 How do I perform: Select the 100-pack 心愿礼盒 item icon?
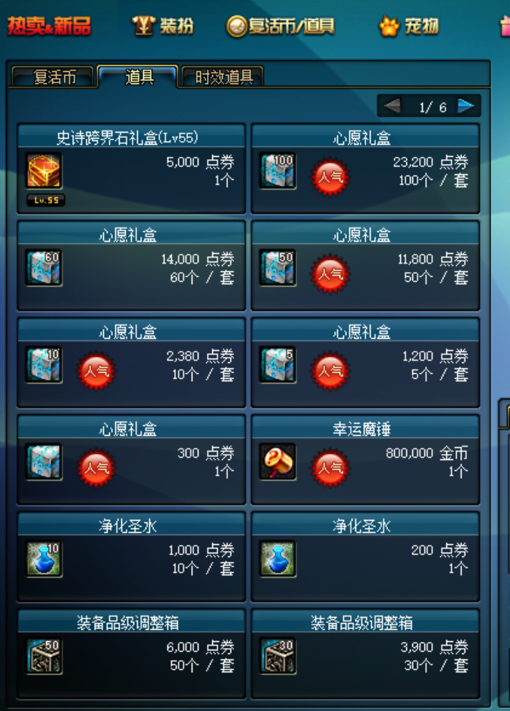coord(278,171)
